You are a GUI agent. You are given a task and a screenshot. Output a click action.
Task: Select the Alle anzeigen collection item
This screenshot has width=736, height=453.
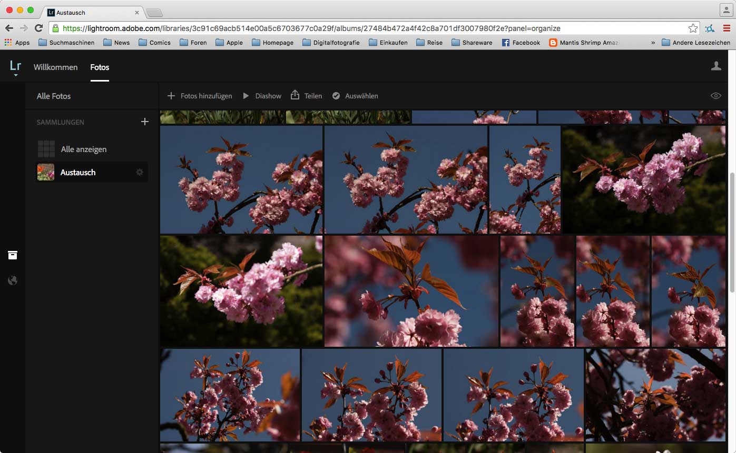point(83,149)
